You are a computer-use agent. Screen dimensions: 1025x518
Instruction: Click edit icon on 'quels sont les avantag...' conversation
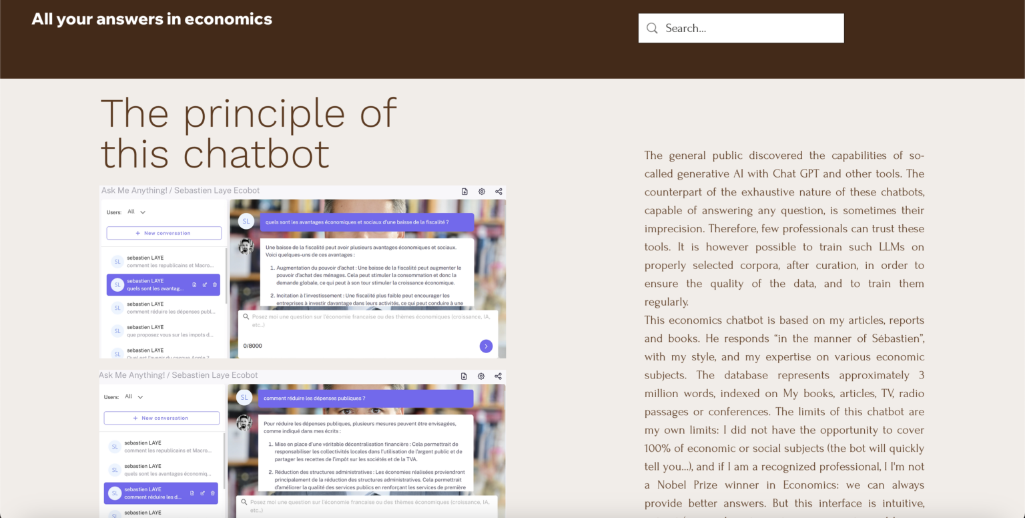[204, 285]
